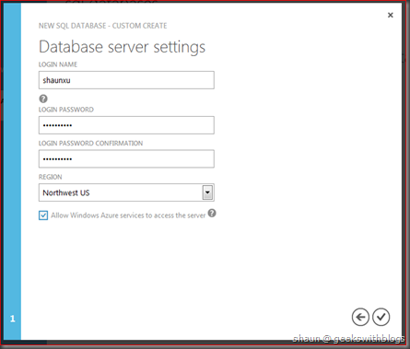This screenshot has height=349, width=410.
Task: Open the Region dropdown arrow
Action: (207, 192)
